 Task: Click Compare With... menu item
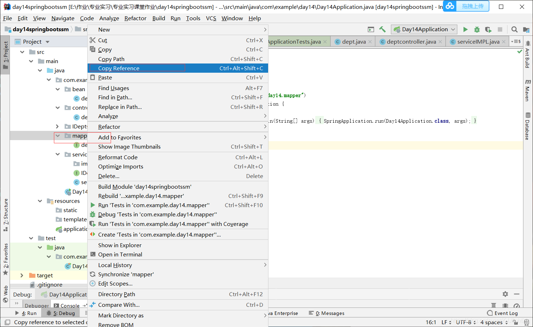pos(178,305)
